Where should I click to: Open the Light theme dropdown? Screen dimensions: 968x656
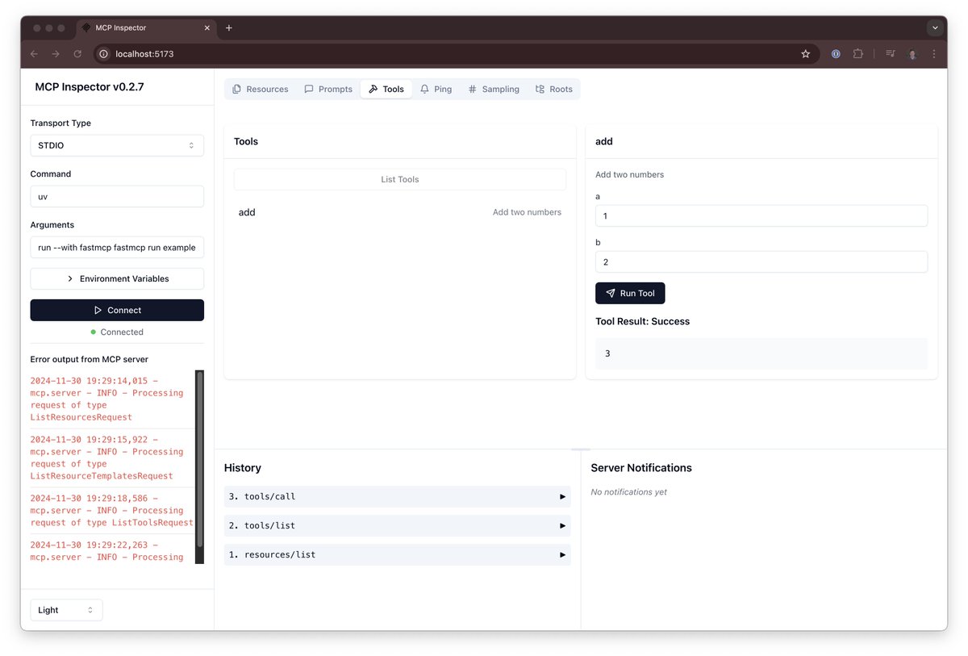point(66,610)
